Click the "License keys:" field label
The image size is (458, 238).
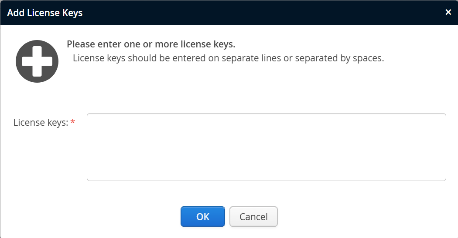tap(41, 123)
